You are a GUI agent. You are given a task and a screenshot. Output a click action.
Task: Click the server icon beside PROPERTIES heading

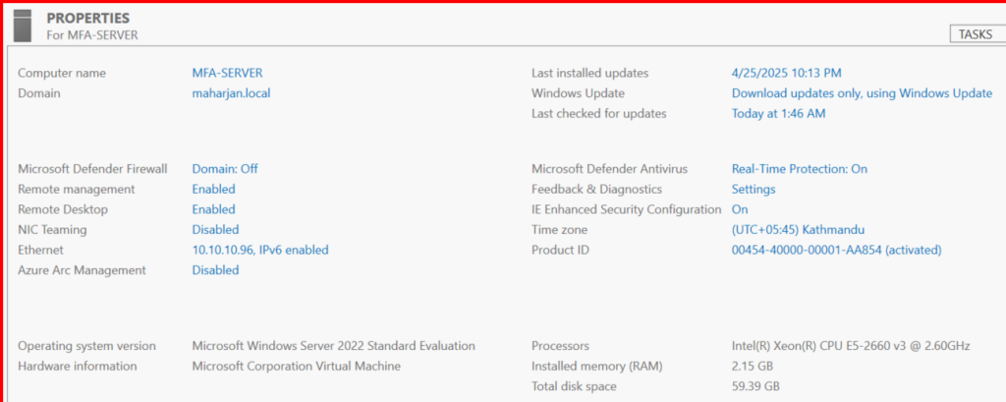(x=25, y=26)
